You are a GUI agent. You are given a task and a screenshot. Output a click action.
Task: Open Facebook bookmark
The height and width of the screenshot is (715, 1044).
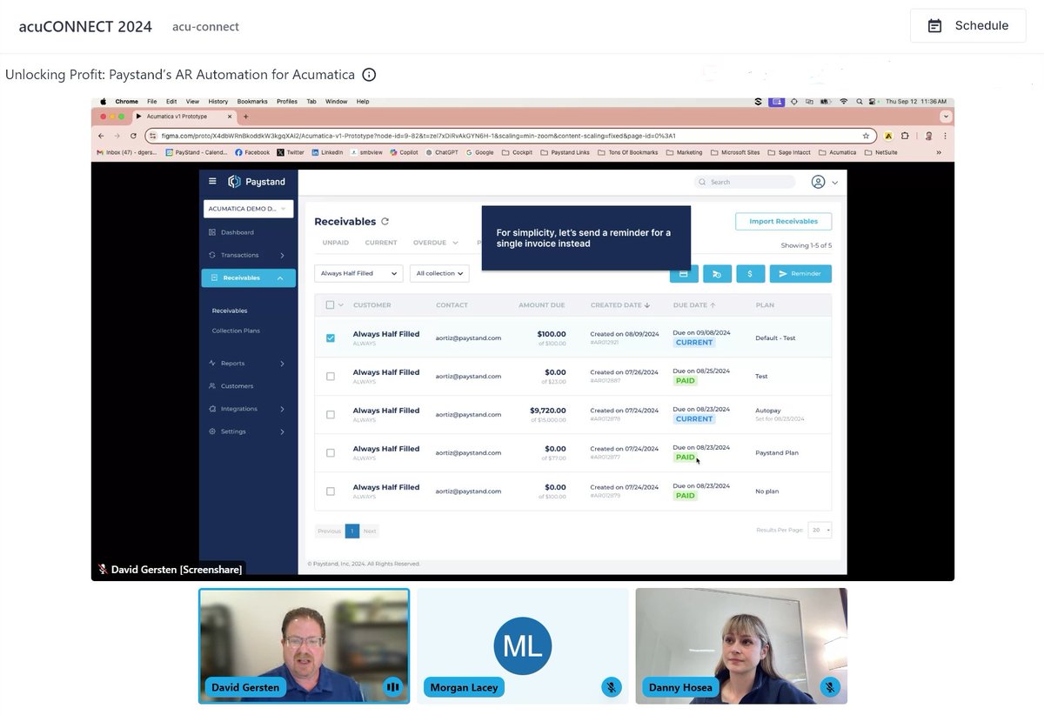[252, 152]
